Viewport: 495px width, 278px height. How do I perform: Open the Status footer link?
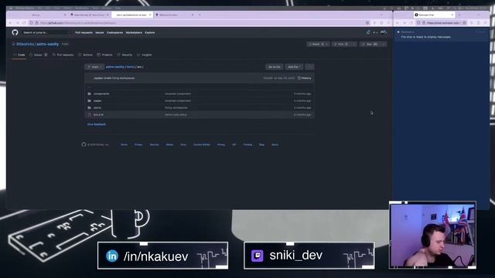pyautogui.click(x=169, y=144)
